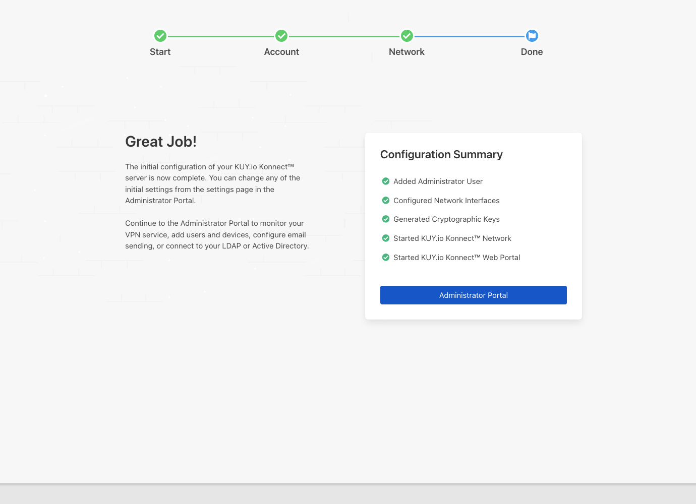
Task: Click checkmark beside Added Administrator User
Action: (386, 181)
